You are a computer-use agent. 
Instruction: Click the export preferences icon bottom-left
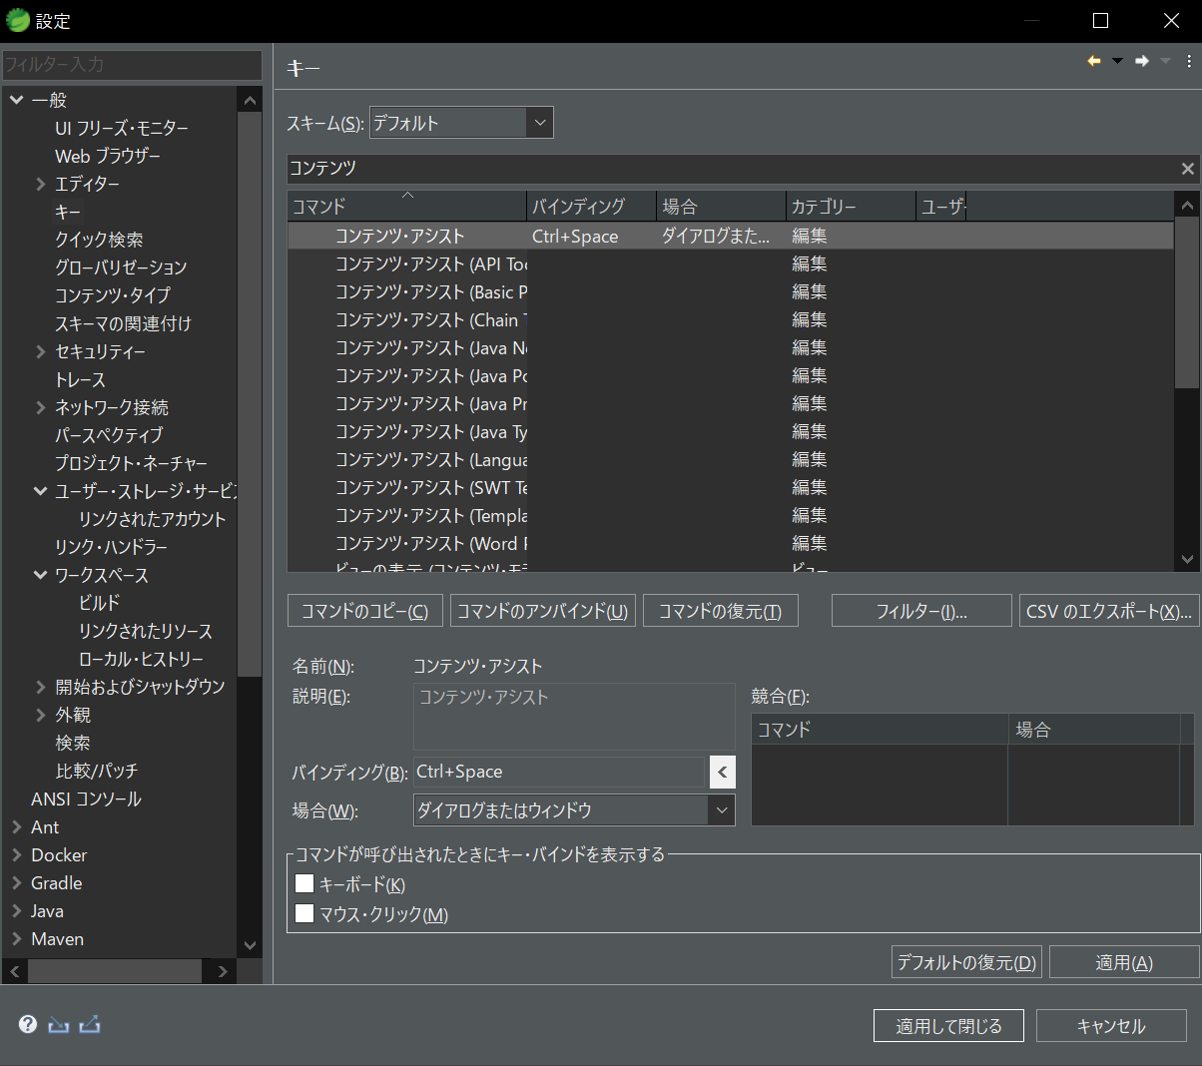click(x=90, y=1024)
